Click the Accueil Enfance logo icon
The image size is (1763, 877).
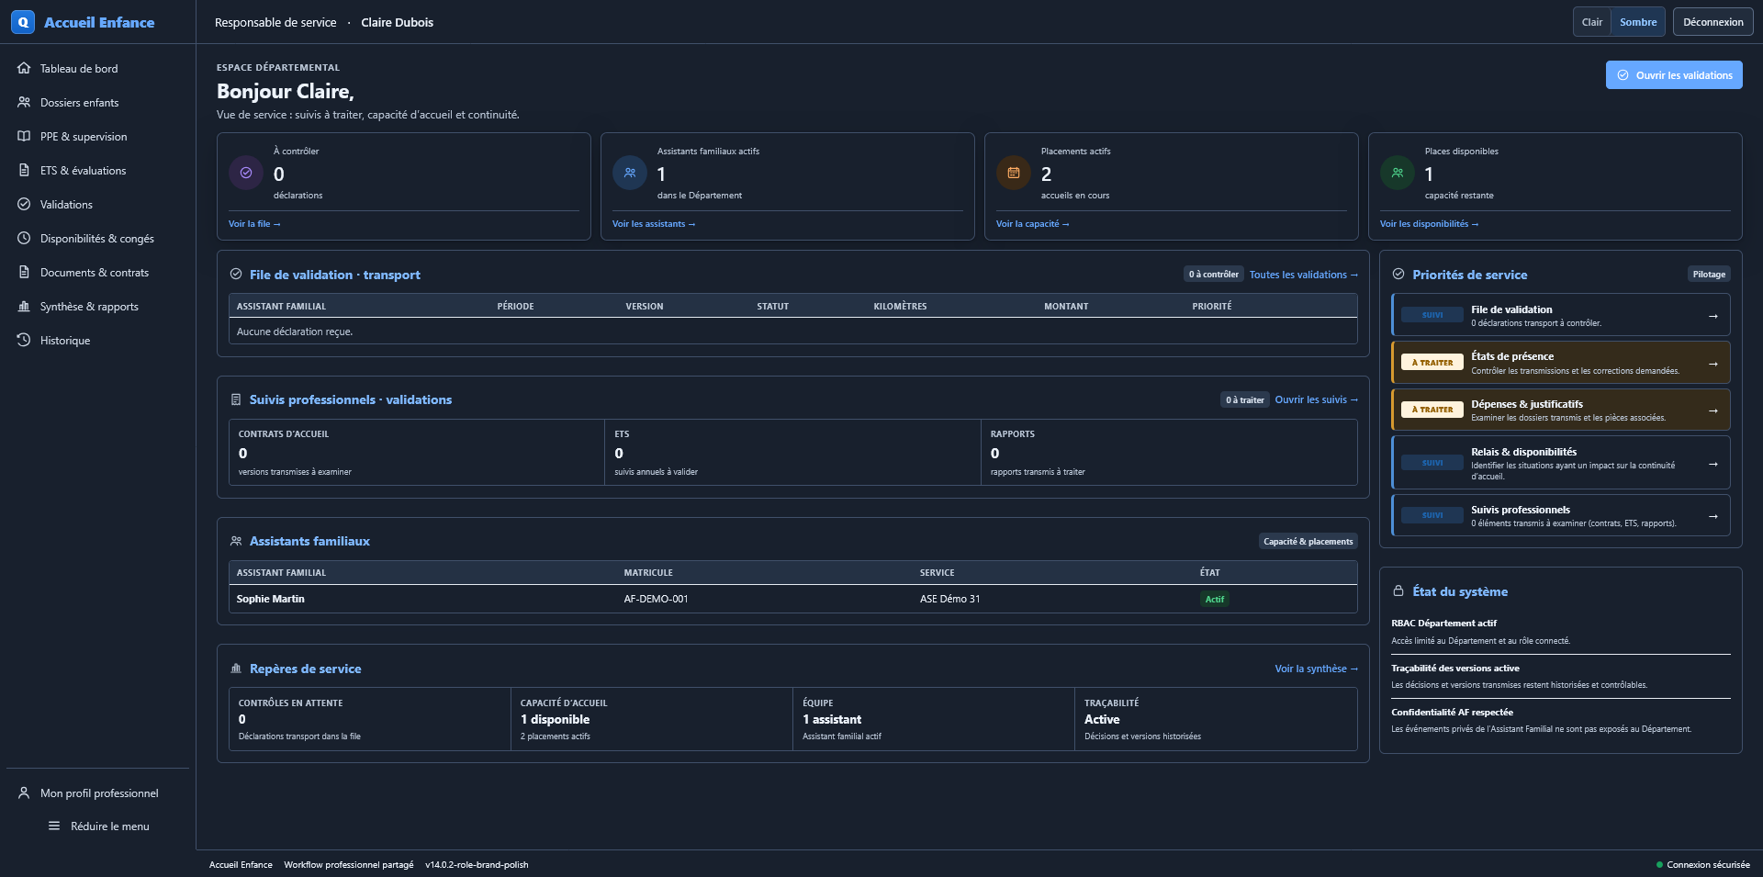23,22
